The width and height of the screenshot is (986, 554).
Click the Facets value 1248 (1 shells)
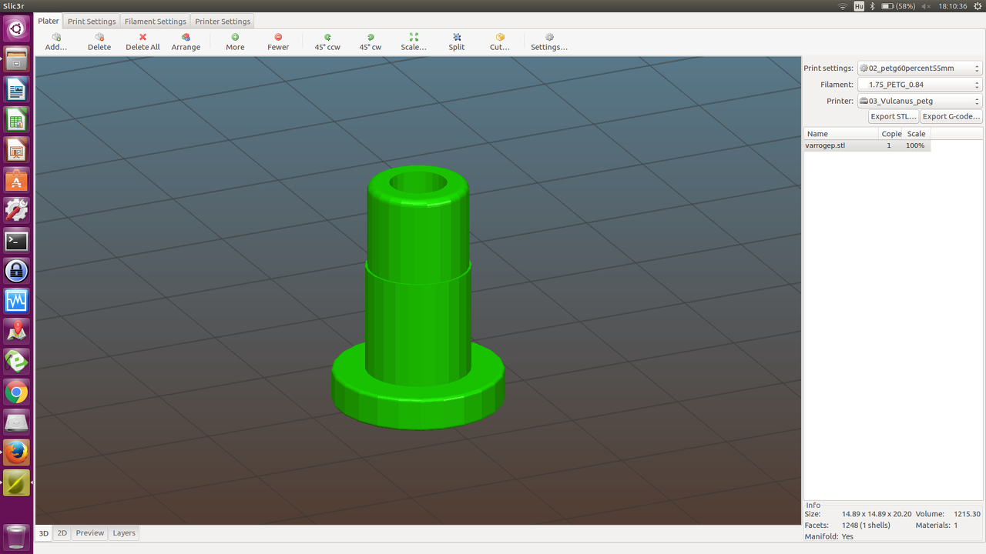coord(866,526)
